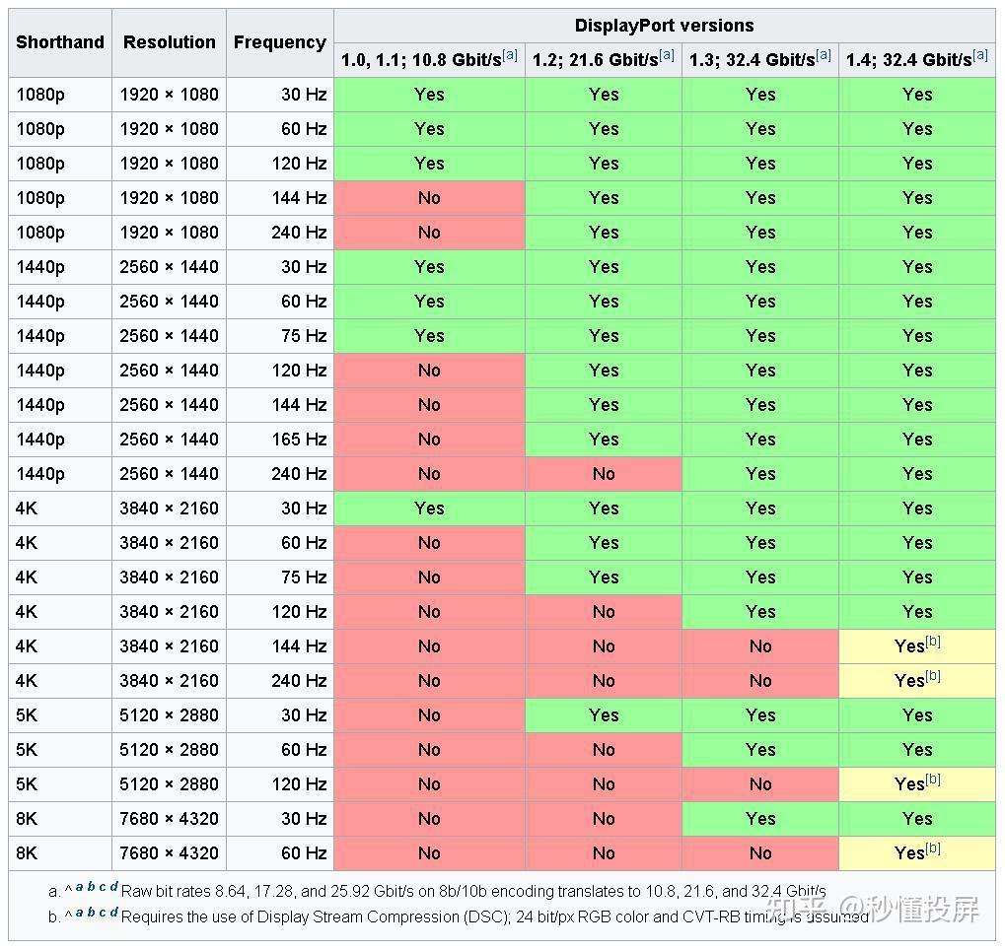The image size is (1005, 950).
Task: Select the Resolution column header
Action: click(x=170, y=43)
